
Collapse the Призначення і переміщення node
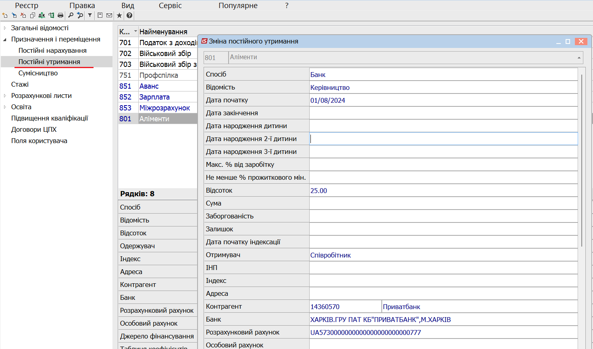point(5,39)
